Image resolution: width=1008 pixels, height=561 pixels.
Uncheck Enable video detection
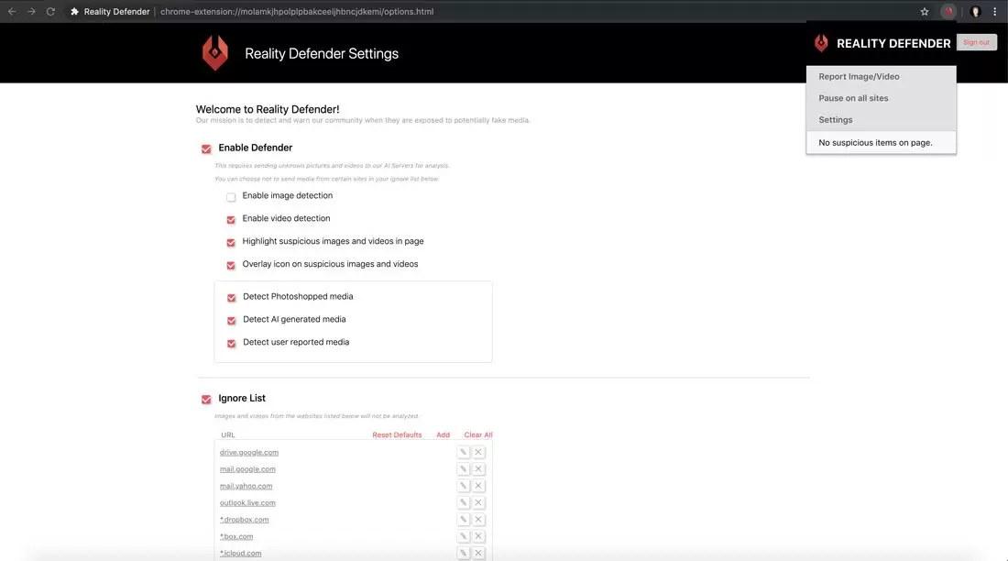pos(231,219)
